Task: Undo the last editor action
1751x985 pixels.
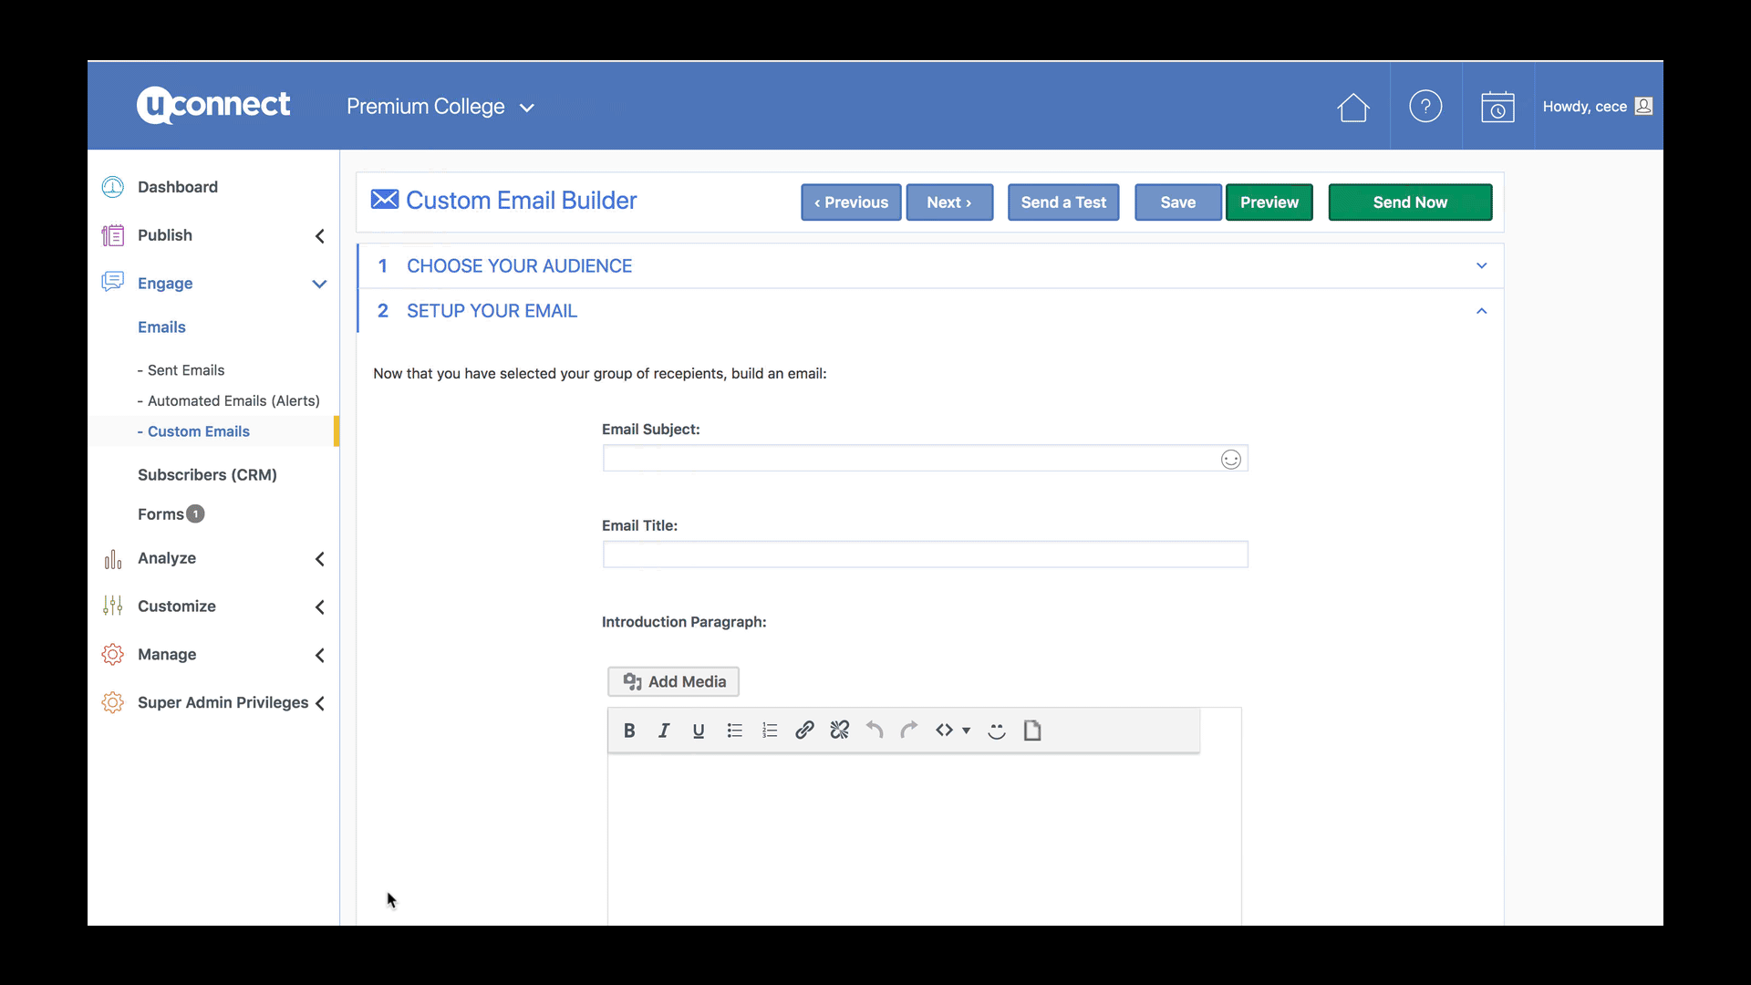Action: [x=875, y=731]
